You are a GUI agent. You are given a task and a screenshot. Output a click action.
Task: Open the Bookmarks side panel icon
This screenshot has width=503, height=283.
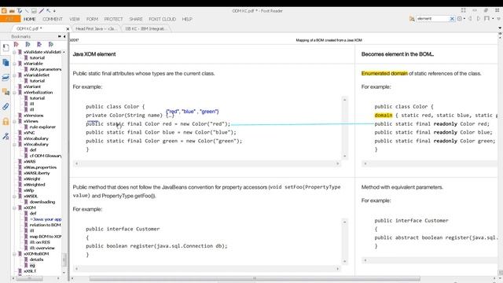[6, 48]
